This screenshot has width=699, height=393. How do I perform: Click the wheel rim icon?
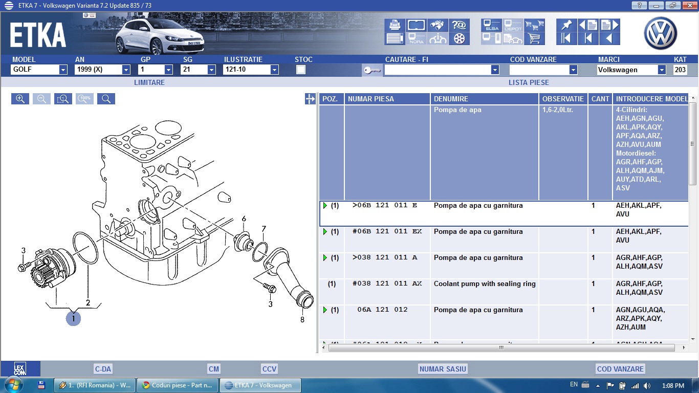coord(459,38)
